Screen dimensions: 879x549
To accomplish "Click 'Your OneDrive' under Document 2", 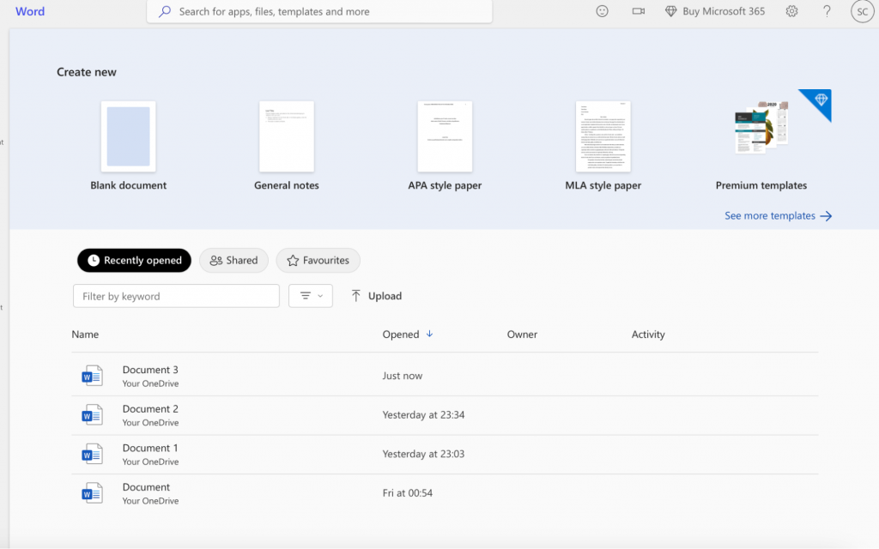I will click(x=150, y=423).
